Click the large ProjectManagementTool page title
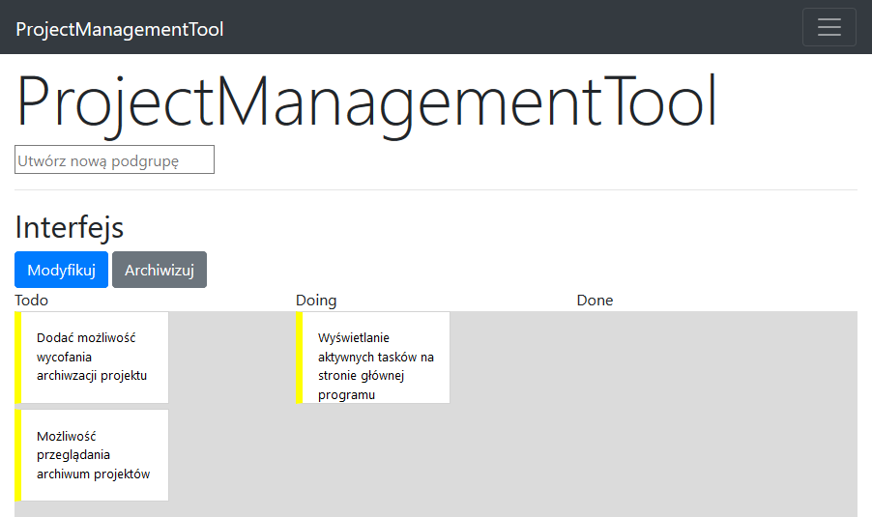Image resolution: width=872 pixels, height=517 pixels. [x=366, y=101]
